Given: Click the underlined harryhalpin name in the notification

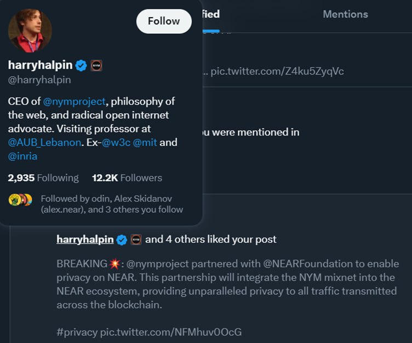Looking at the screenshot, I should tap(85, 239).
